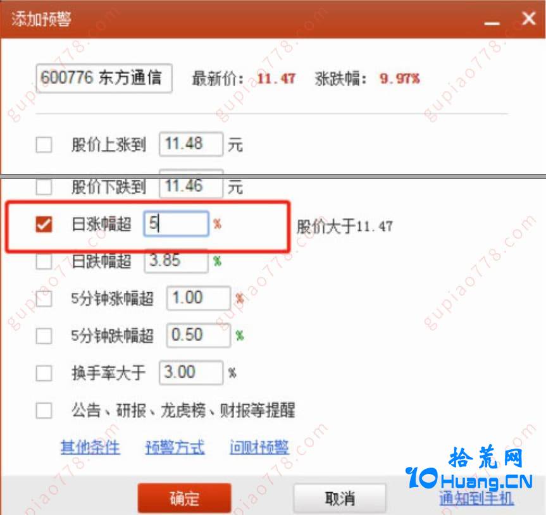The height and width of the screenshot is (515, 546).
Task: Click the 日涨幅超 percentage input
Action: click(x=176, y=223)
